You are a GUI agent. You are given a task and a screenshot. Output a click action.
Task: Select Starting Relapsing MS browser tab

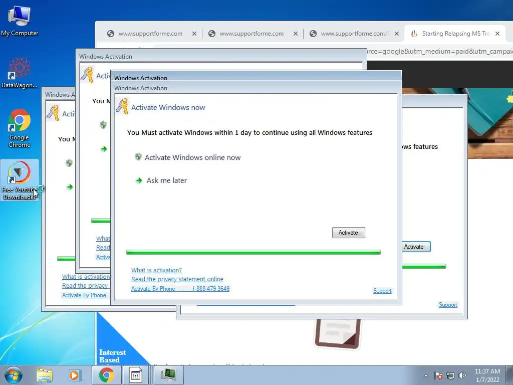[x=455, y=34]
